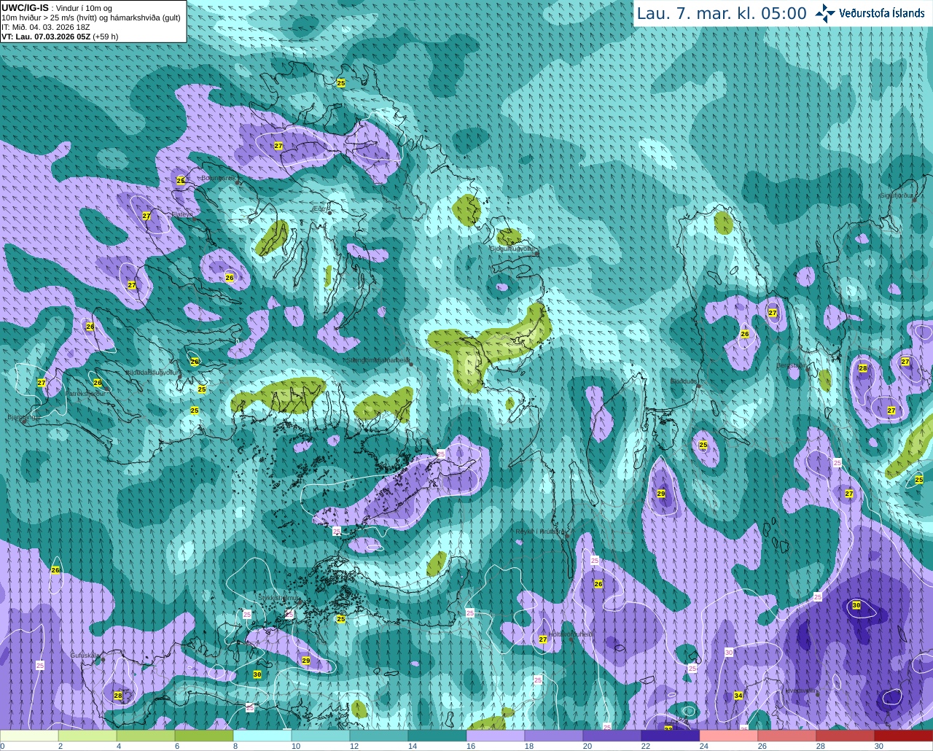Click the Patreksfjörður station label
This screenshot has width=933, height=751.
pos(85,393)
